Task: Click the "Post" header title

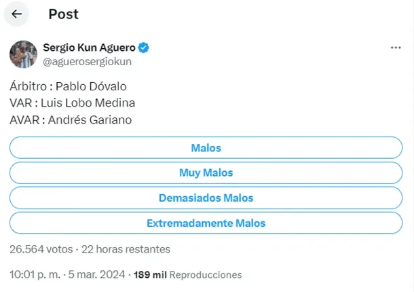Action: pos(63,14)
